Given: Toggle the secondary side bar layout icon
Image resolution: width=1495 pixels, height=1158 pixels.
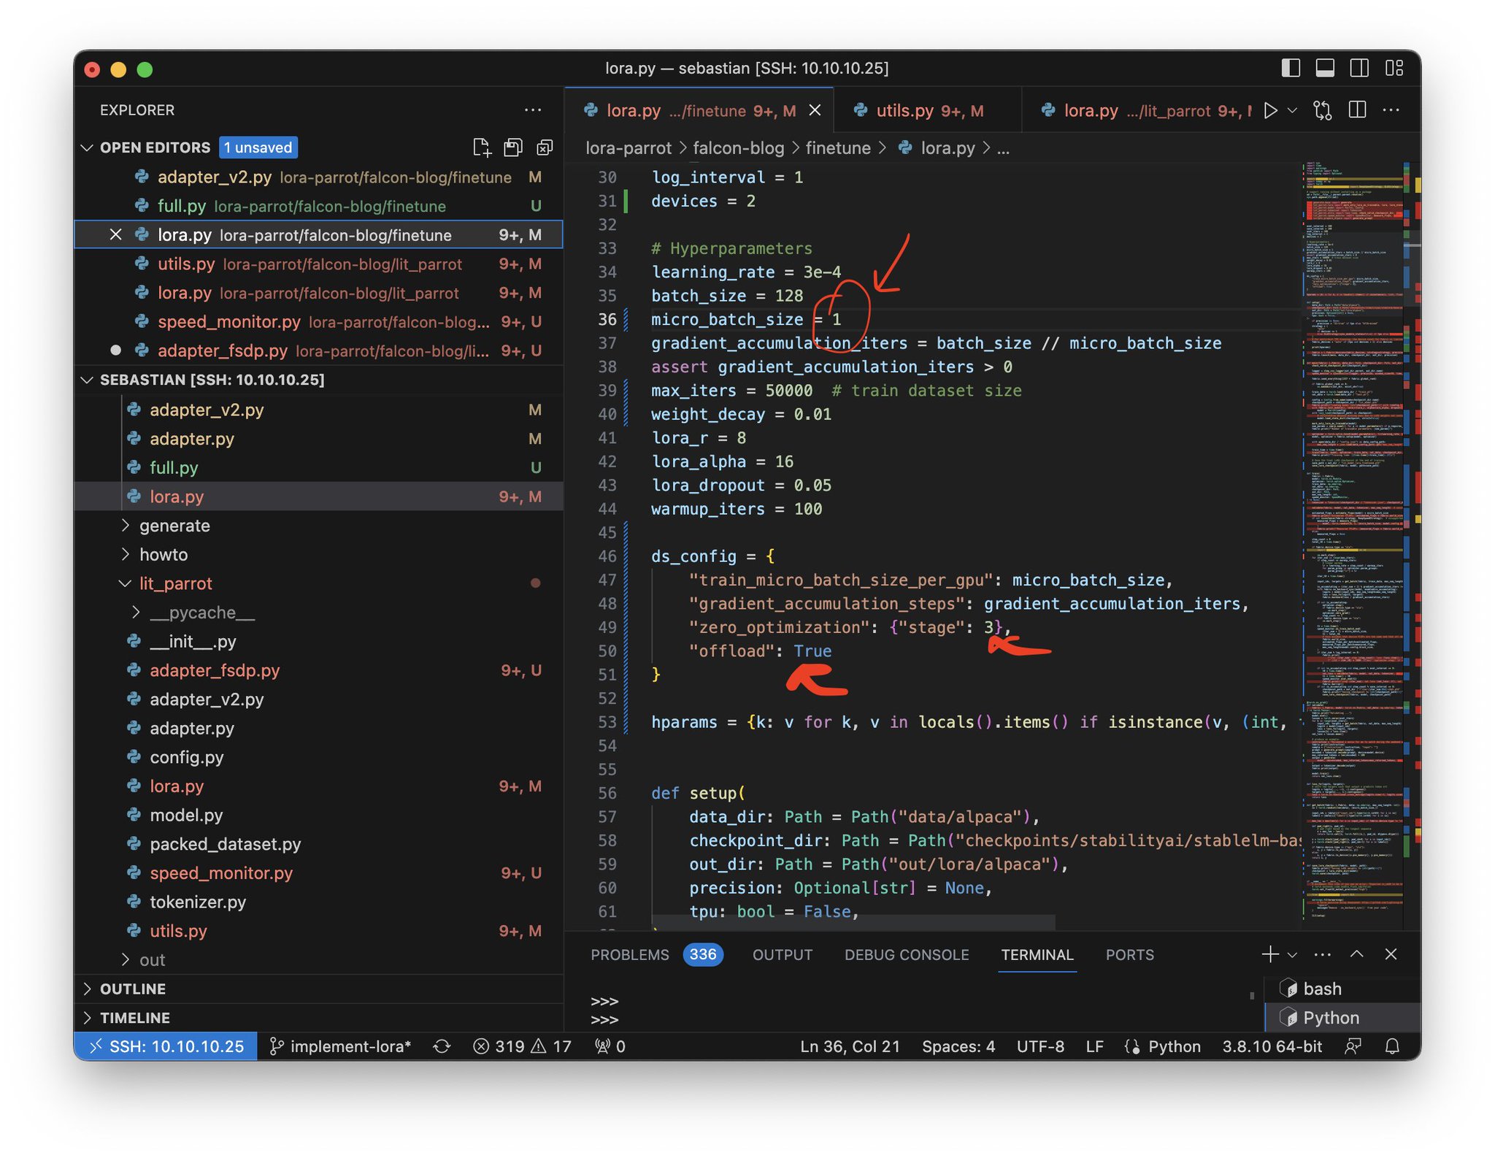Looking at the screenshot, I should (1359, 68).
